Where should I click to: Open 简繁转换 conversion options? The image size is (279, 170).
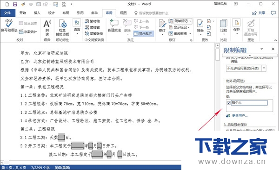(x=94, y=33)
